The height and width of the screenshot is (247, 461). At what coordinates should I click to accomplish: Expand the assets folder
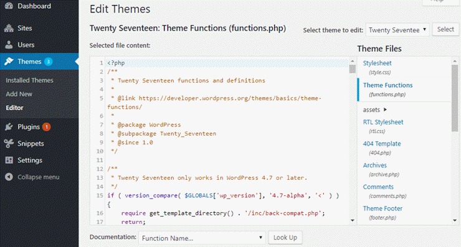coord(374,110)
